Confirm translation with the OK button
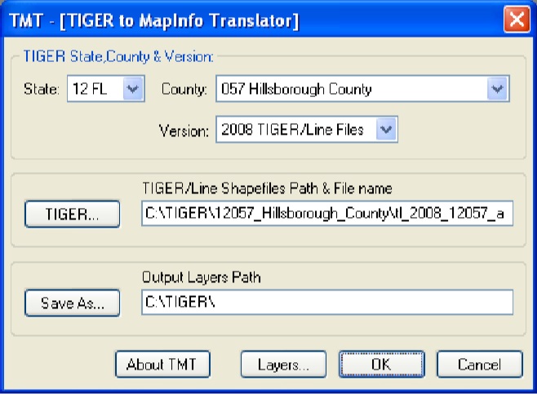Screen dimensions: 537x394 point(380,364)
